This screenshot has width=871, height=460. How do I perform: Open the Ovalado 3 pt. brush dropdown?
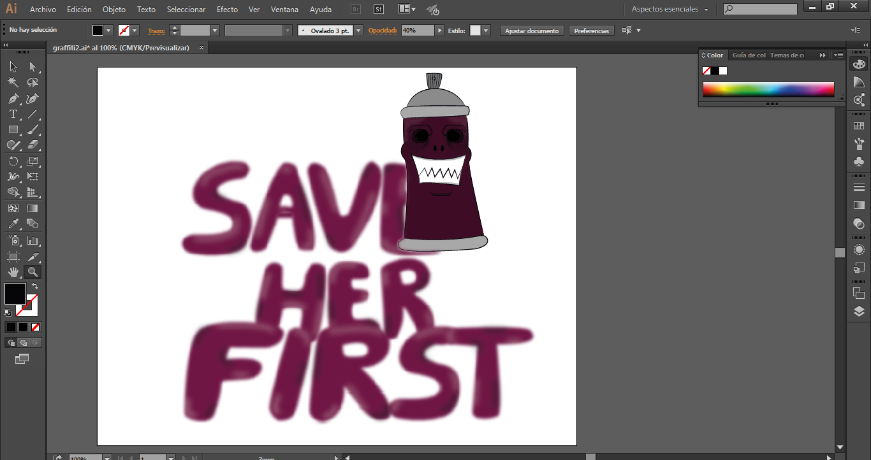pos(358,31)
